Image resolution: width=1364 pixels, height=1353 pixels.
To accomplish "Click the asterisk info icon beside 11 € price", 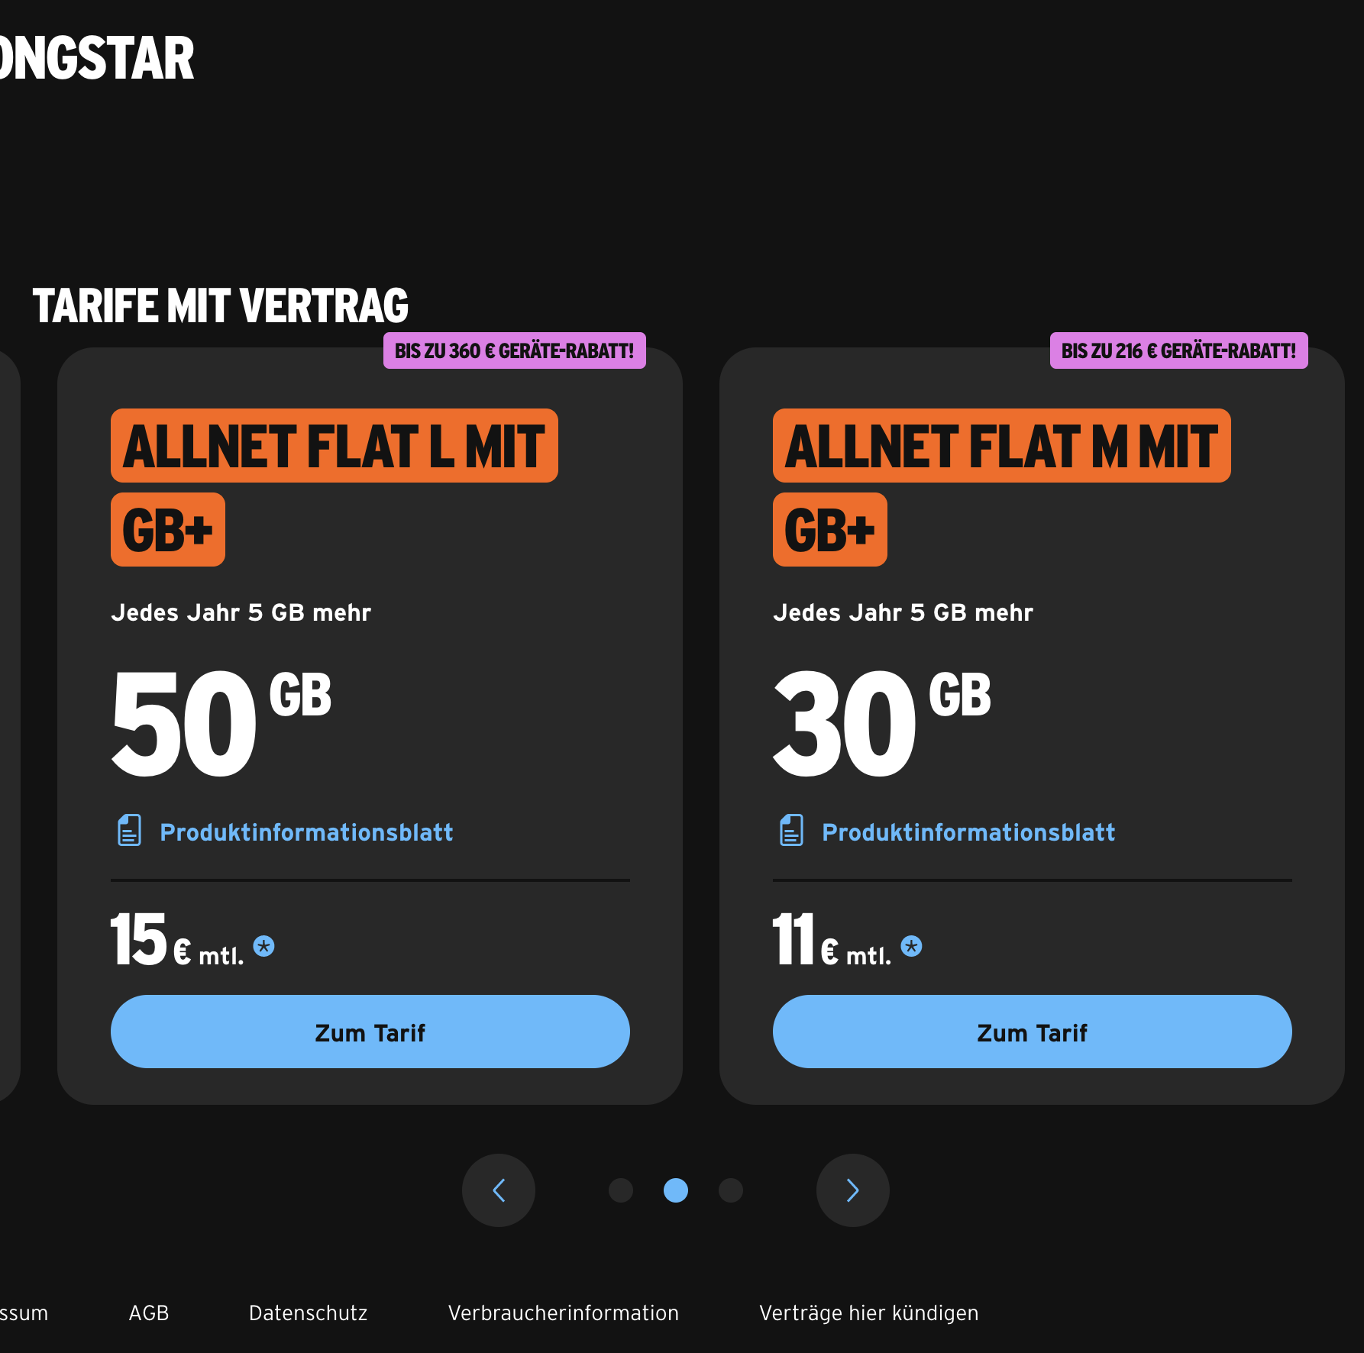I will (911, 947).
